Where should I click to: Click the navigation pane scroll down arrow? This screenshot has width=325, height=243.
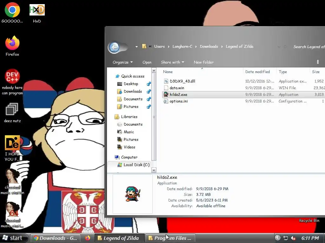[154, 170]
